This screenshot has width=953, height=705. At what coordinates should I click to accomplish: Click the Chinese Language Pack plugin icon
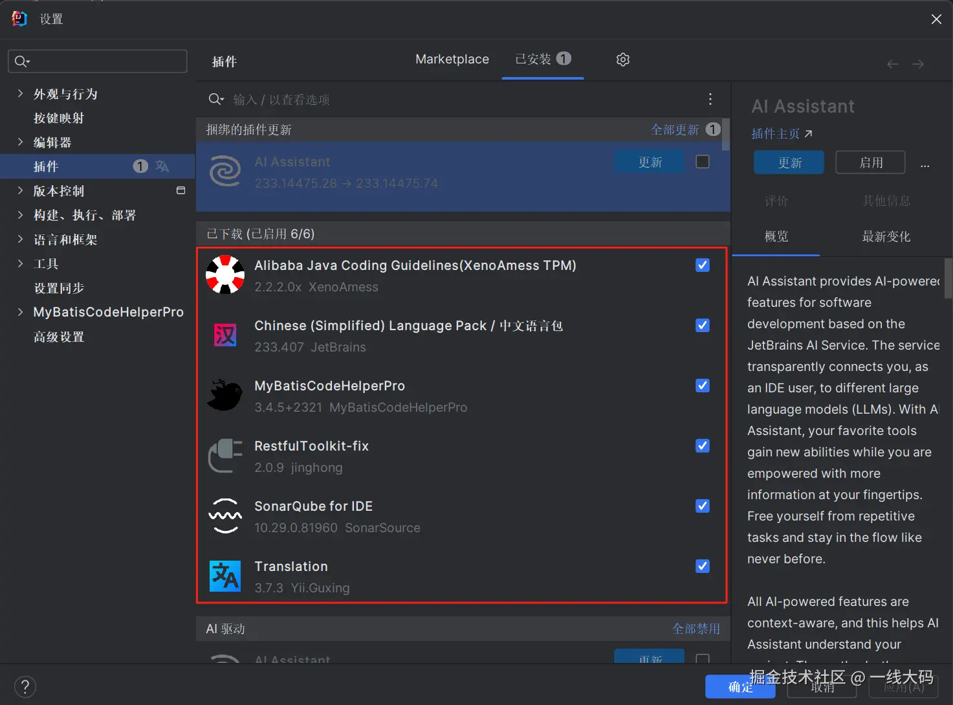point(225,335)
